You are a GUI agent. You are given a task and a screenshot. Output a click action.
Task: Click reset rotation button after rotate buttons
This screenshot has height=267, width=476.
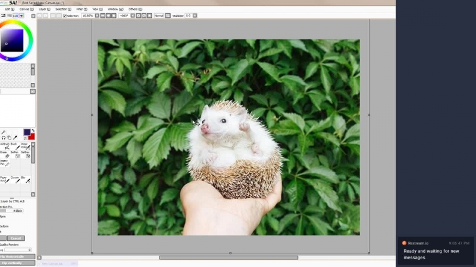pyautogui.click(x=149, y=15)
